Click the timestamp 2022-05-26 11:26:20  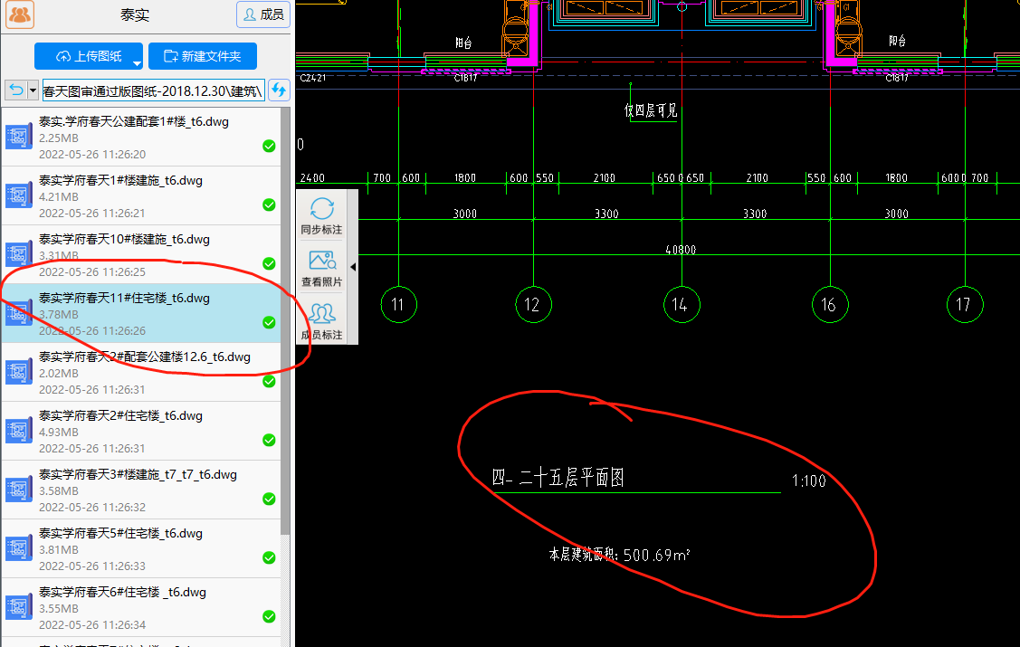[92, 155]
